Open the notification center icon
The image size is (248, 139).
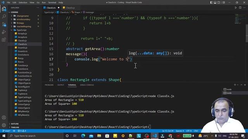tap(243, 136)
